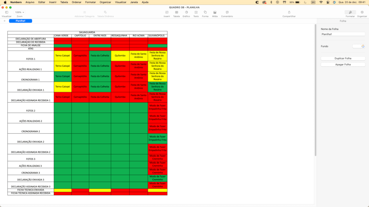Click the Wi-Fi status icon
Image resolution: width=369 pixels, height=207 pixels.
(x=321, y=2)
